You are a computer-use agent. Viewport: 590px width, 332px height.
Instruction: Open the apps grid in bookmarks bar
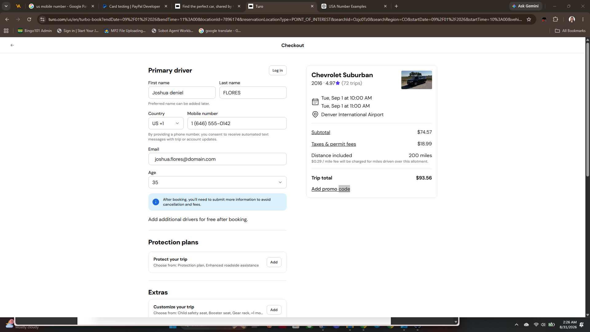pyautogui.click(x=6, y=31)
